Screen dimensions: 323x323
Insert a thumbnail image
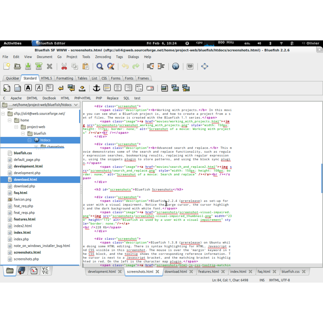pos(175,88)
